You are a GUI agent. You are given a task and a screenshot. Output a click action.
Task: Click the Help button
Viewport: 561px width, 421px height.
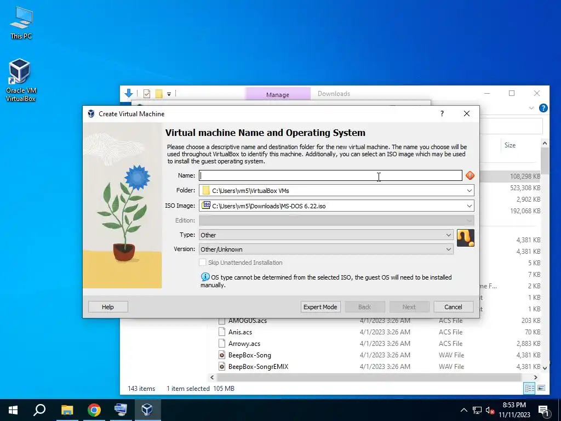coord(108,307)
